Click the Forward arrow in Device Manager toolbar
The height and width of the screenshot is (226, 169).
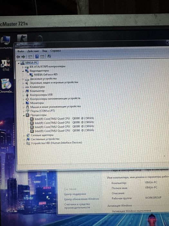pos(23,56)
